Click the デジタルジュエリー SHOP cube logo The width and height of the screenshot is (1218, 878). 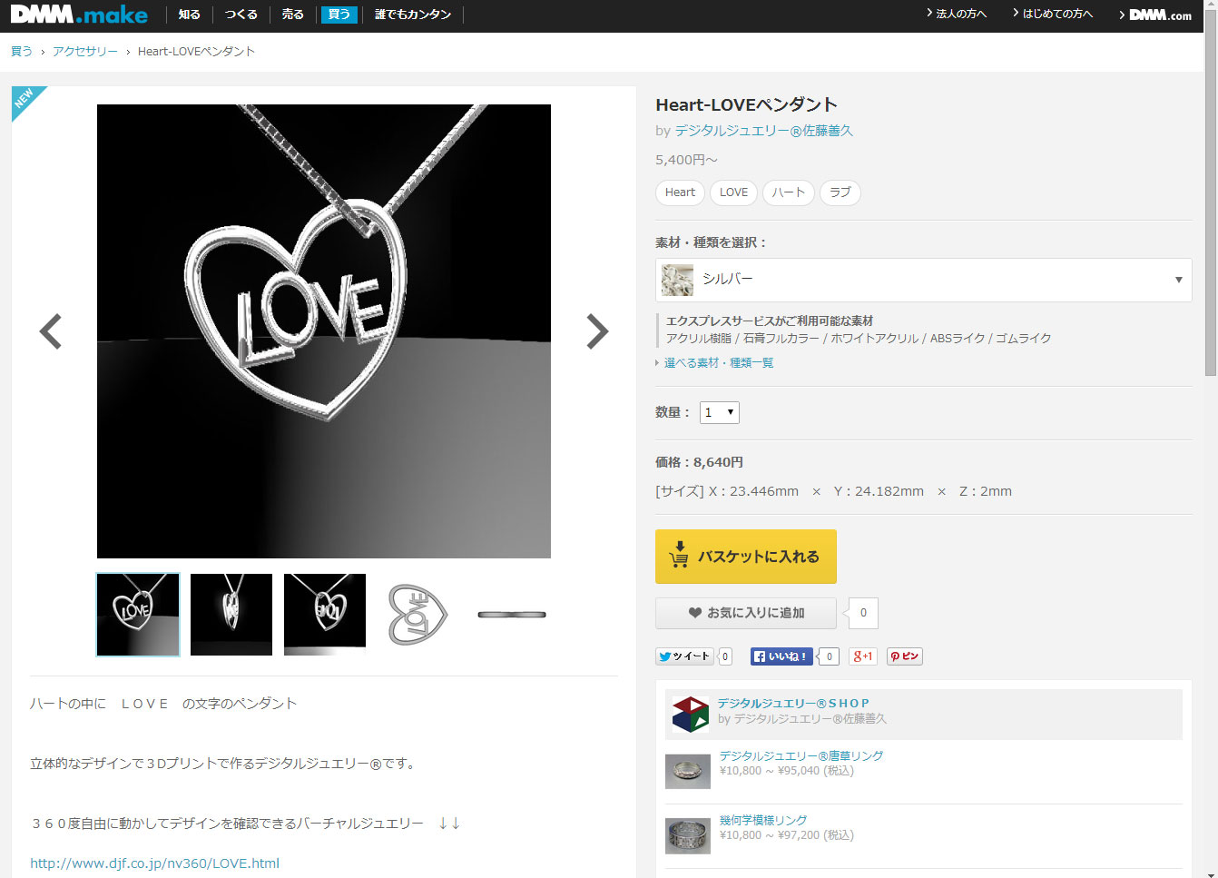[x=691, y=715]
